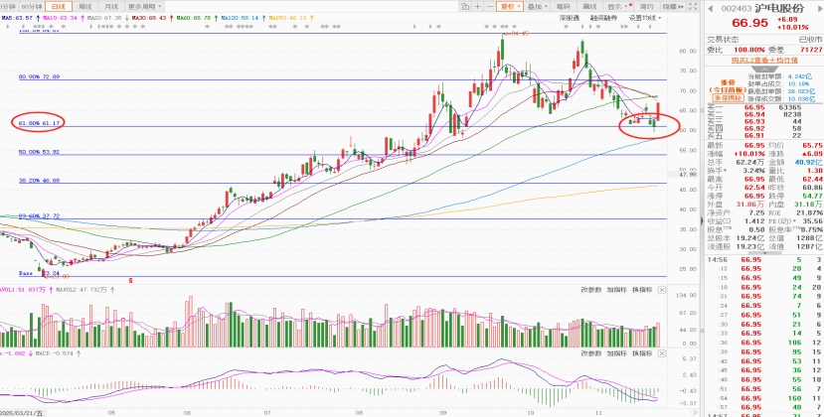Close the MACD indicator panel
Image resolution: width=824 pixels, height=417 pixels.
[x=661, y=354]
